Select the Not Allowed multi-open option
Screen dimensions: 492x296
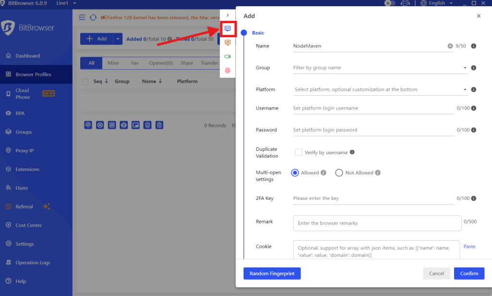pos(339,173)
